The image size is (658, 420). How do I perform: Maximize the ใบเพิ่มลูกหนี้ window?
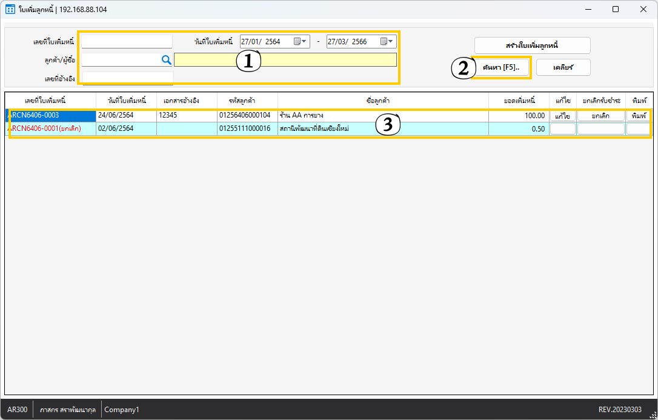point(615,9)
